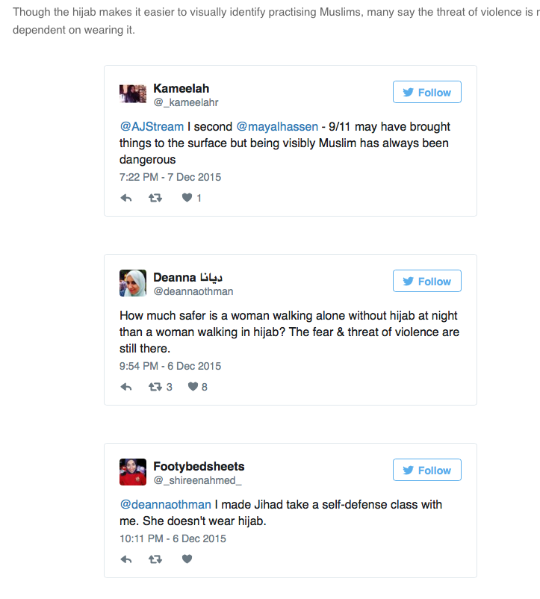
Task: Like Deanna's tweet with heart icon
Action: pyautogui.click(x=193, y=387)
